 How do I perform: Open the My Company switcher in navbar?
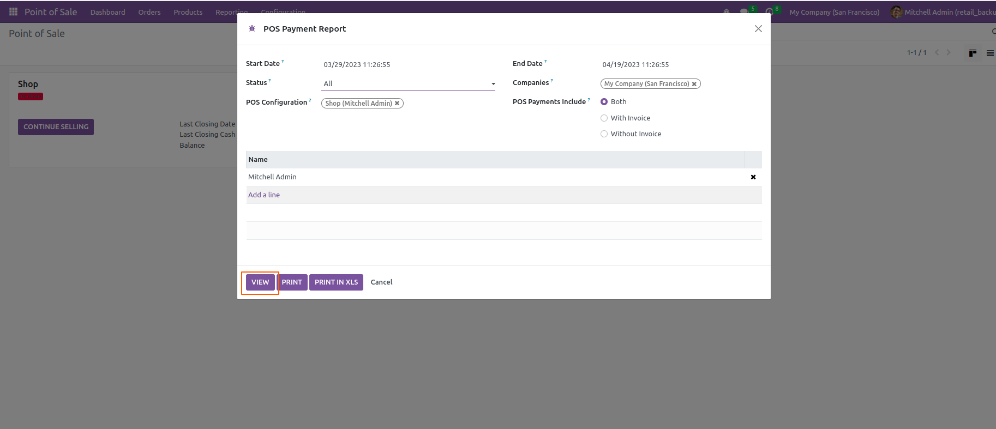[x=834, y=12]
